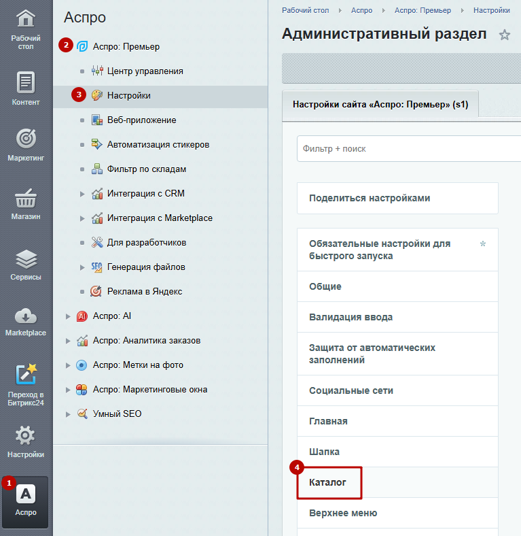This screenshot has height=536, width=521.
Task: Click Для разработчиков tools icon
Action: (97, 242)
